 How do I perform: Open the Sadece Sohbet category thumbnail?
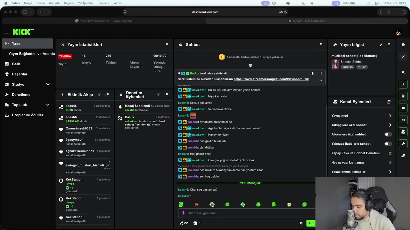[x=335, y=64]
